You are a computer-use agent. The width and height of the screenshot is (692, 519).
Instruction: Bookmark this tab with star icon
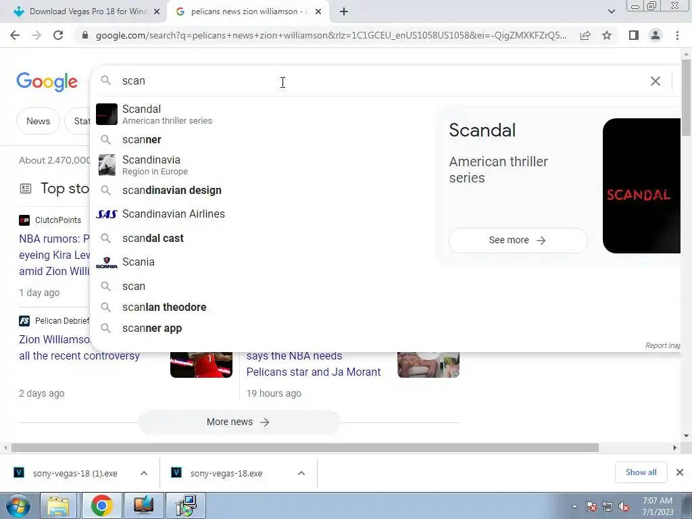point(607,35)
